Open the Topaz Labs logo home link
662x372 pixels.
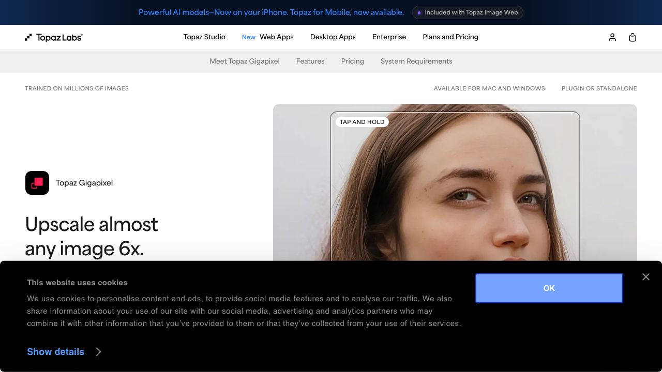point(54,37)
